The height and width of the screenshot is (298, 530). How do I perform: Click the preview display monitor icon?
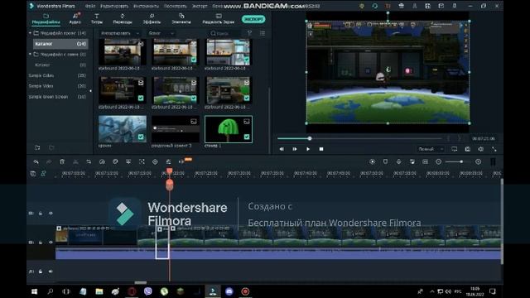click(x=455, y=149)
